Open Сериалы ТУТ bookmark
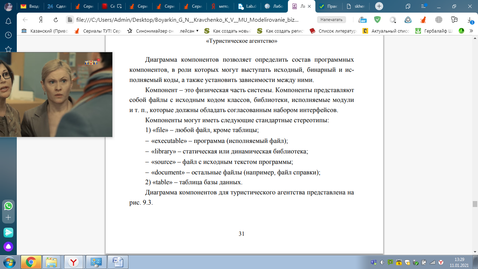This screenshot has width=478, height=269. 98,31
